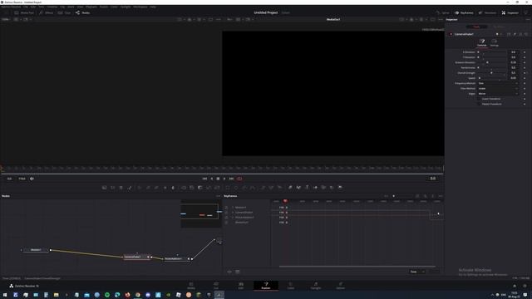Enable the Invert Transform checkbox
Image resolution: width=532 pixels, height=299 pixels.
(x=480, y=99)
